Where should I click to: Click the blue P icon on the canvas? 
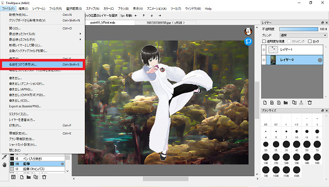pos(248,41)
